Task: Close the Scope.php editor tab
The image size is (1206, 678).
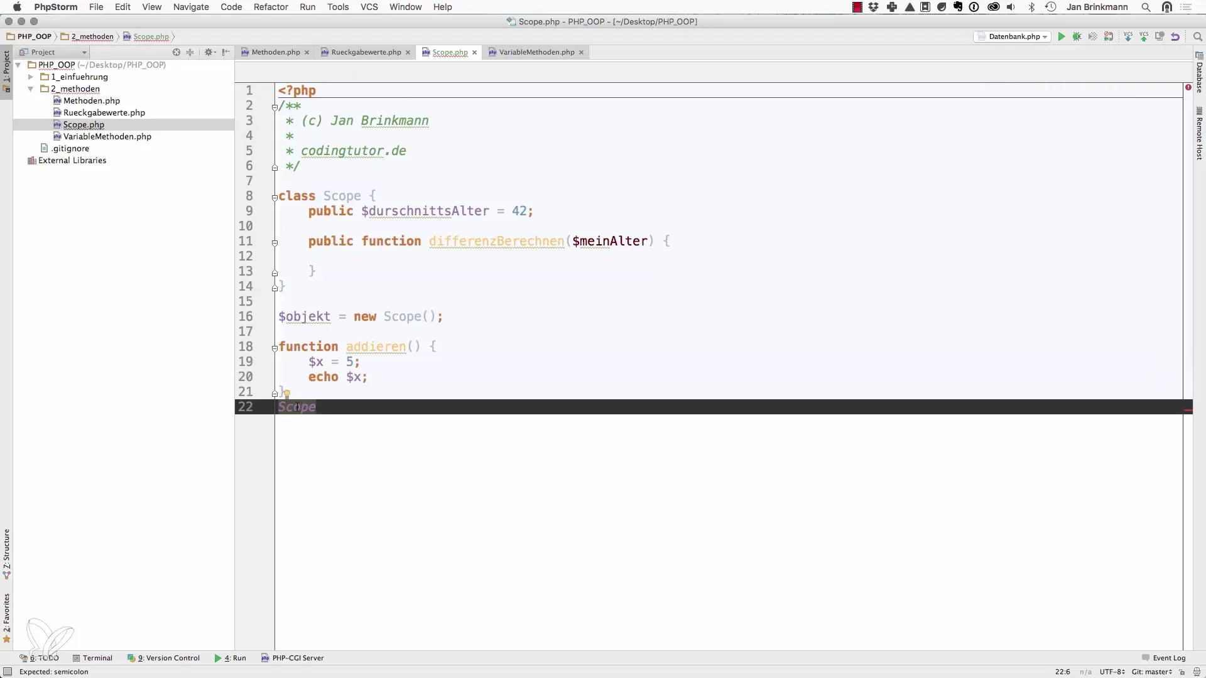Action: pyautogui.click(x=475, y=52)
